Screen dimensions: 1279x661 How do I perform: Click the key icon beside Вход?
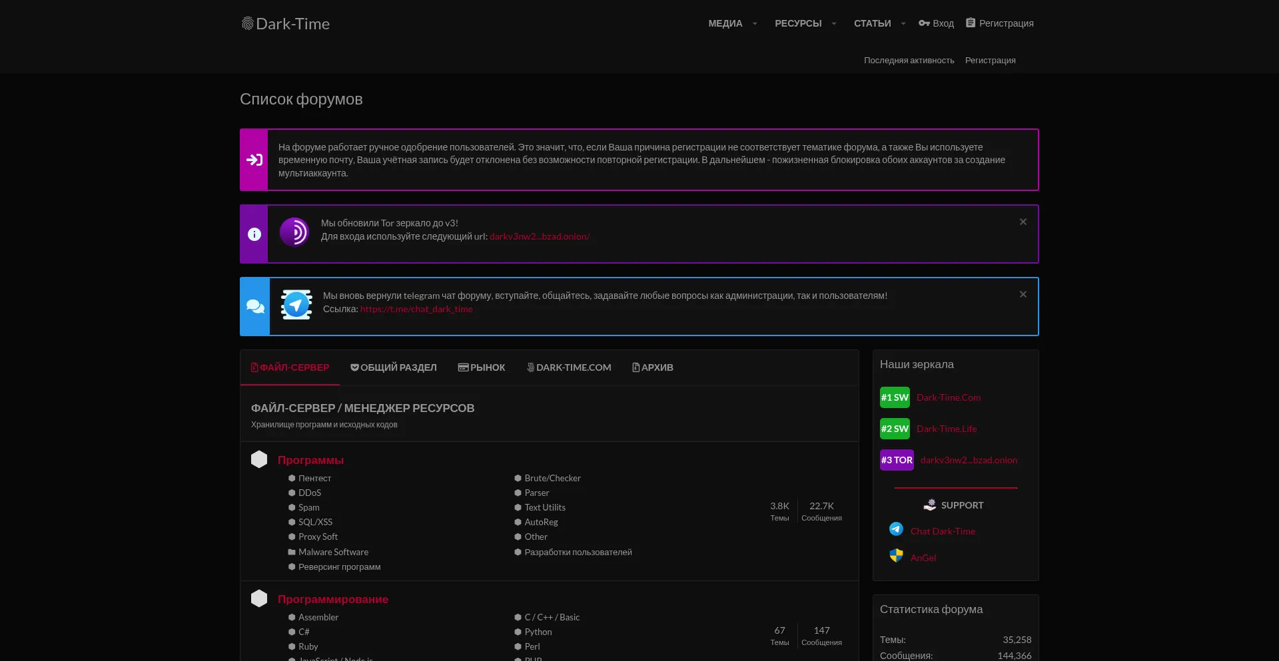click(924, 23)
